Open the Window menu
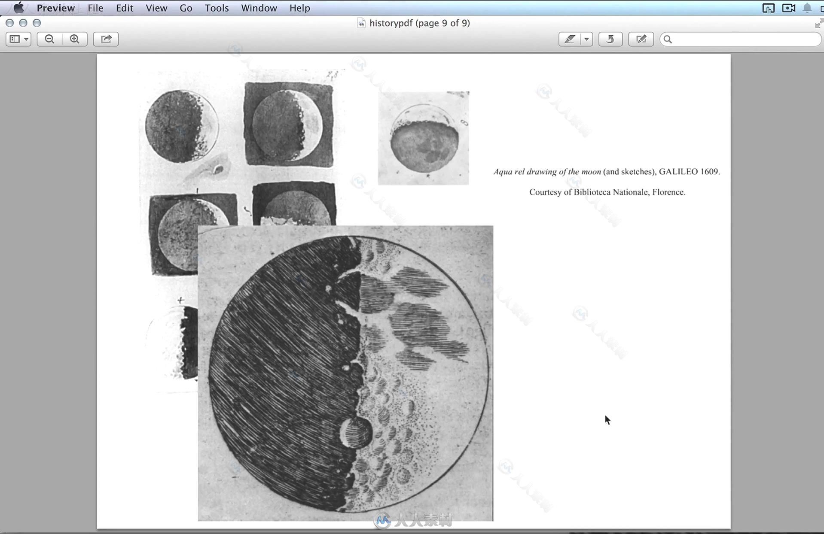The image size is (824, 534). pyautogui.click(x=259, y=8)
